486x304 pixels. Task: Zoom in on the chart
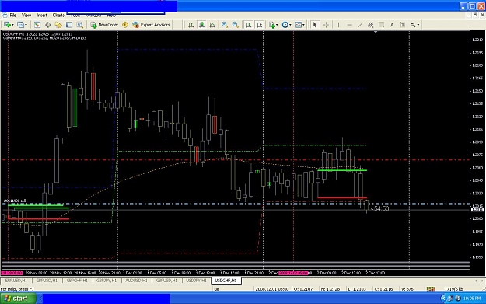(x=225, y=25)
